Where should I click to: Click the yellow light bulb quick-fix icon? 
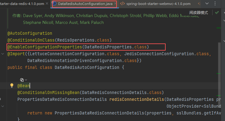pyautogui.click(x=12, y=86)
